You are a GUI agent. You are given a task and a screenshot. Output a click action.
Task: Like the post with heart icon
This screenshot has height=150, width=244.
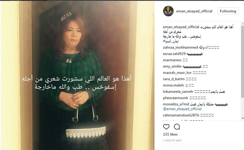(x=166, y=127)
